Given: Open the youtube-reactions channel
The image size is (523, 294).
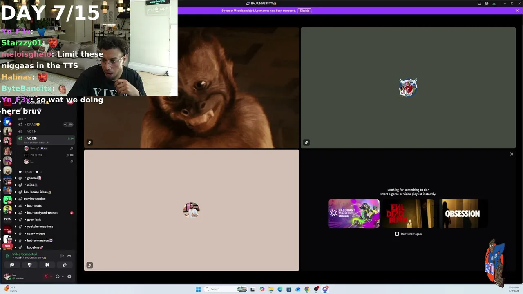Looking at the screenshot, I should tap(45, 227).
